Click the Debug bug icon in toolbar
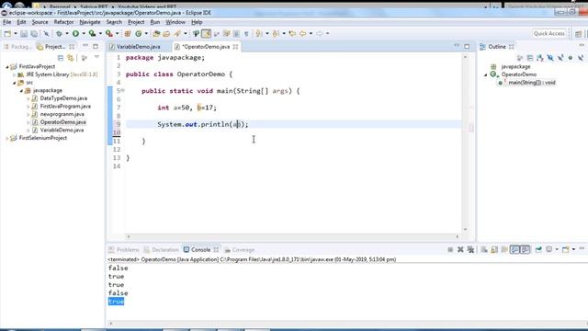Screen dimensions: 588x331 pos(59,34)
